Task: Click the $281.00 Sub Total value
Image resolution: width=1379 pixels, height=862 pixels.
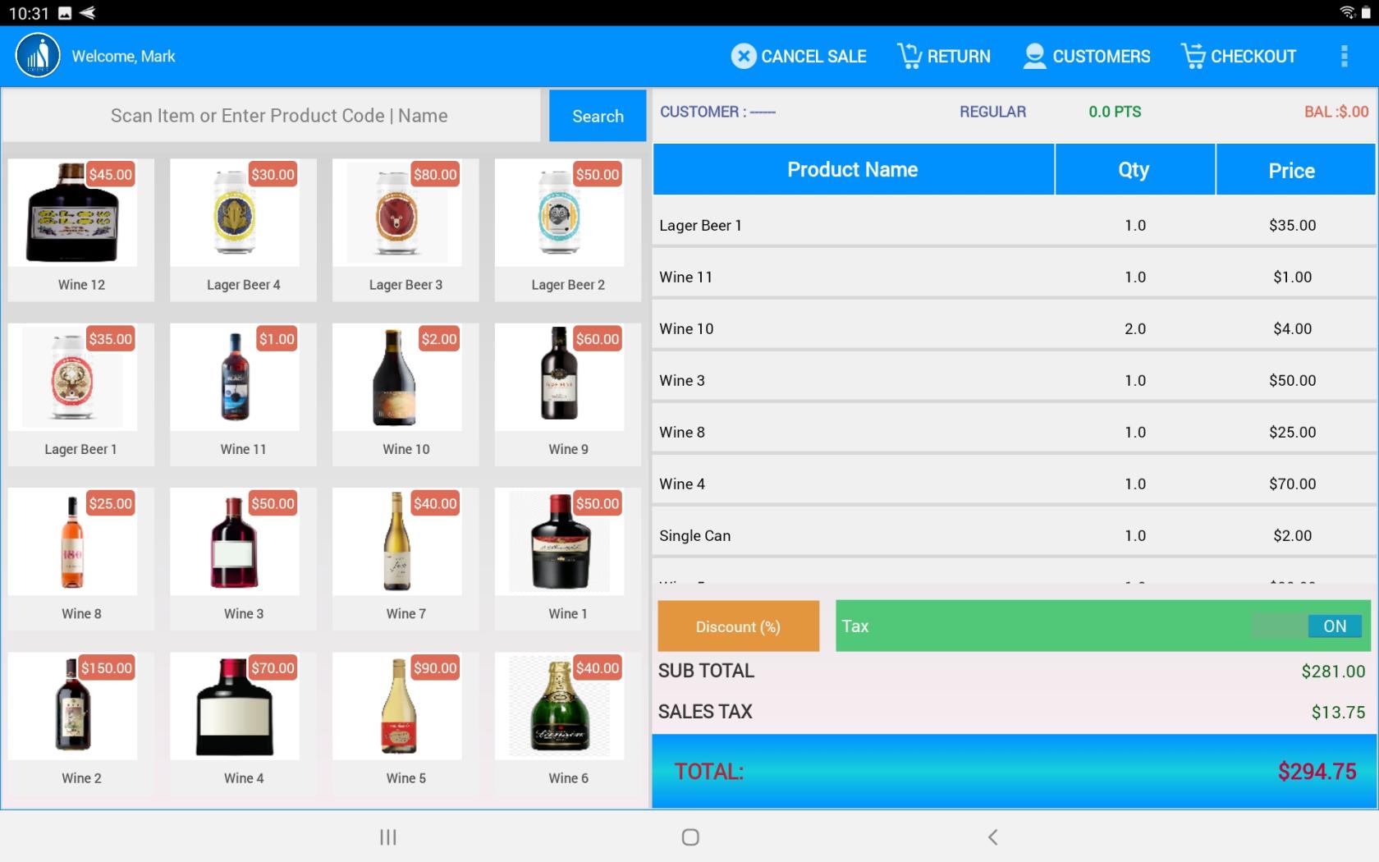Action: point(1333,671)
